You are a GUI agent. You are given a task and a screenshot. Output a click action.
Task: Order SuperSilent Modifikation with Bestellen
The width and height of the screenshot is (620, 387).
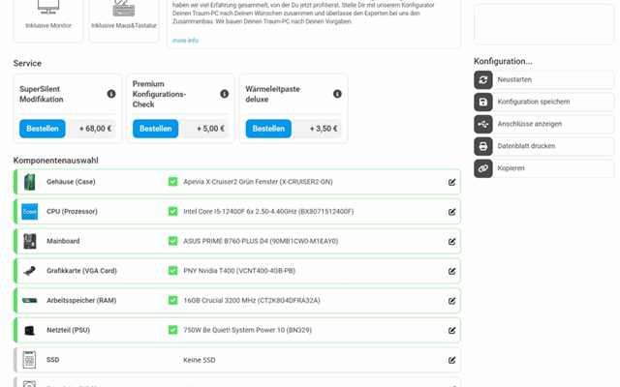[x=43, y=129]
